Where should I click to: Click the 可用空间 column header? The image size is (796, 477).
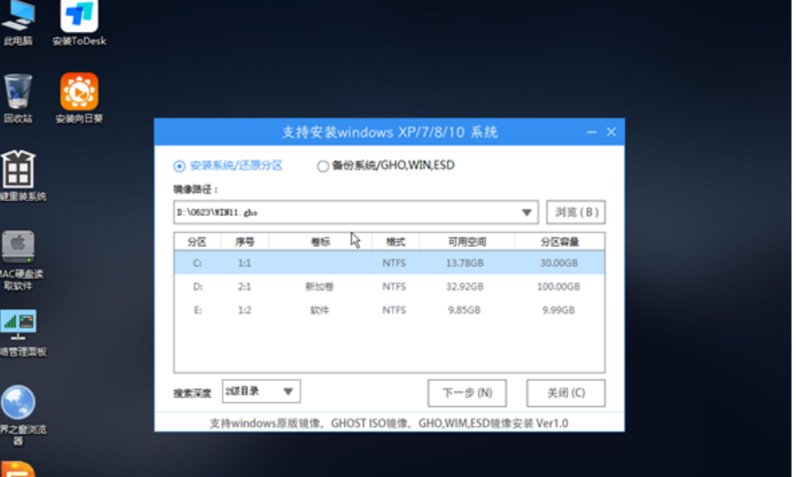467,241
